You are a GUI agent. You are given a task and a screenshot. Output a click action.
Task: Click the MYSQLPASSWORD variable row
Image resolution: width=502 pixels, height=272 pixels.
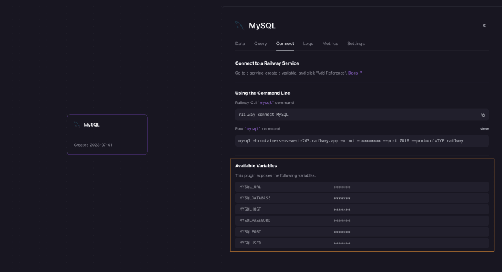click(x=362, y=221)
